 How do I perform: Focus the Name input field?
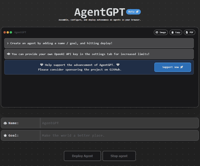coord(119,123)
